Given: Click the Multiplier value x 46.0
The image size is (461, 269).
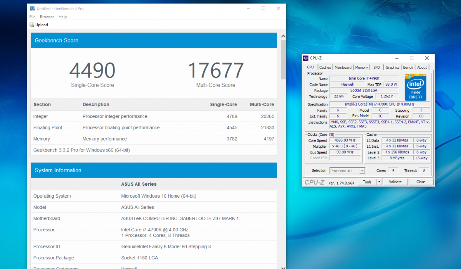Looking at the screenshot, I should point(345,146).
